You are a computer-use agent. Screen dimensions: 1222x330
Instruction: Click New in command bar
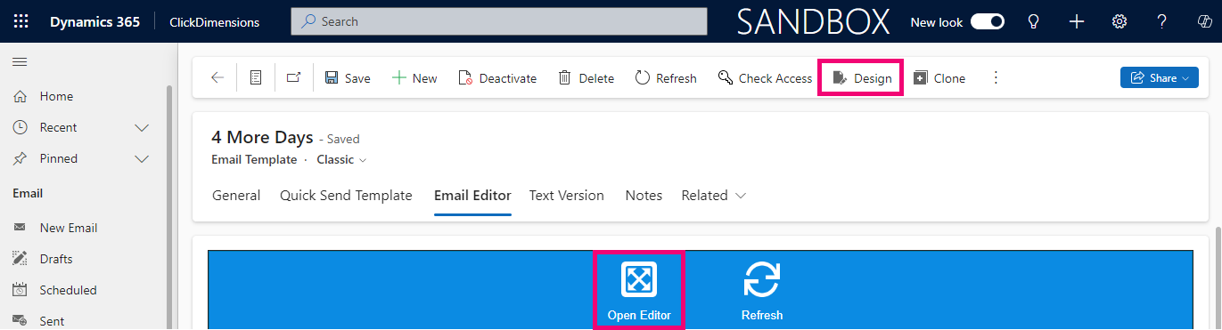click(414, 78)
